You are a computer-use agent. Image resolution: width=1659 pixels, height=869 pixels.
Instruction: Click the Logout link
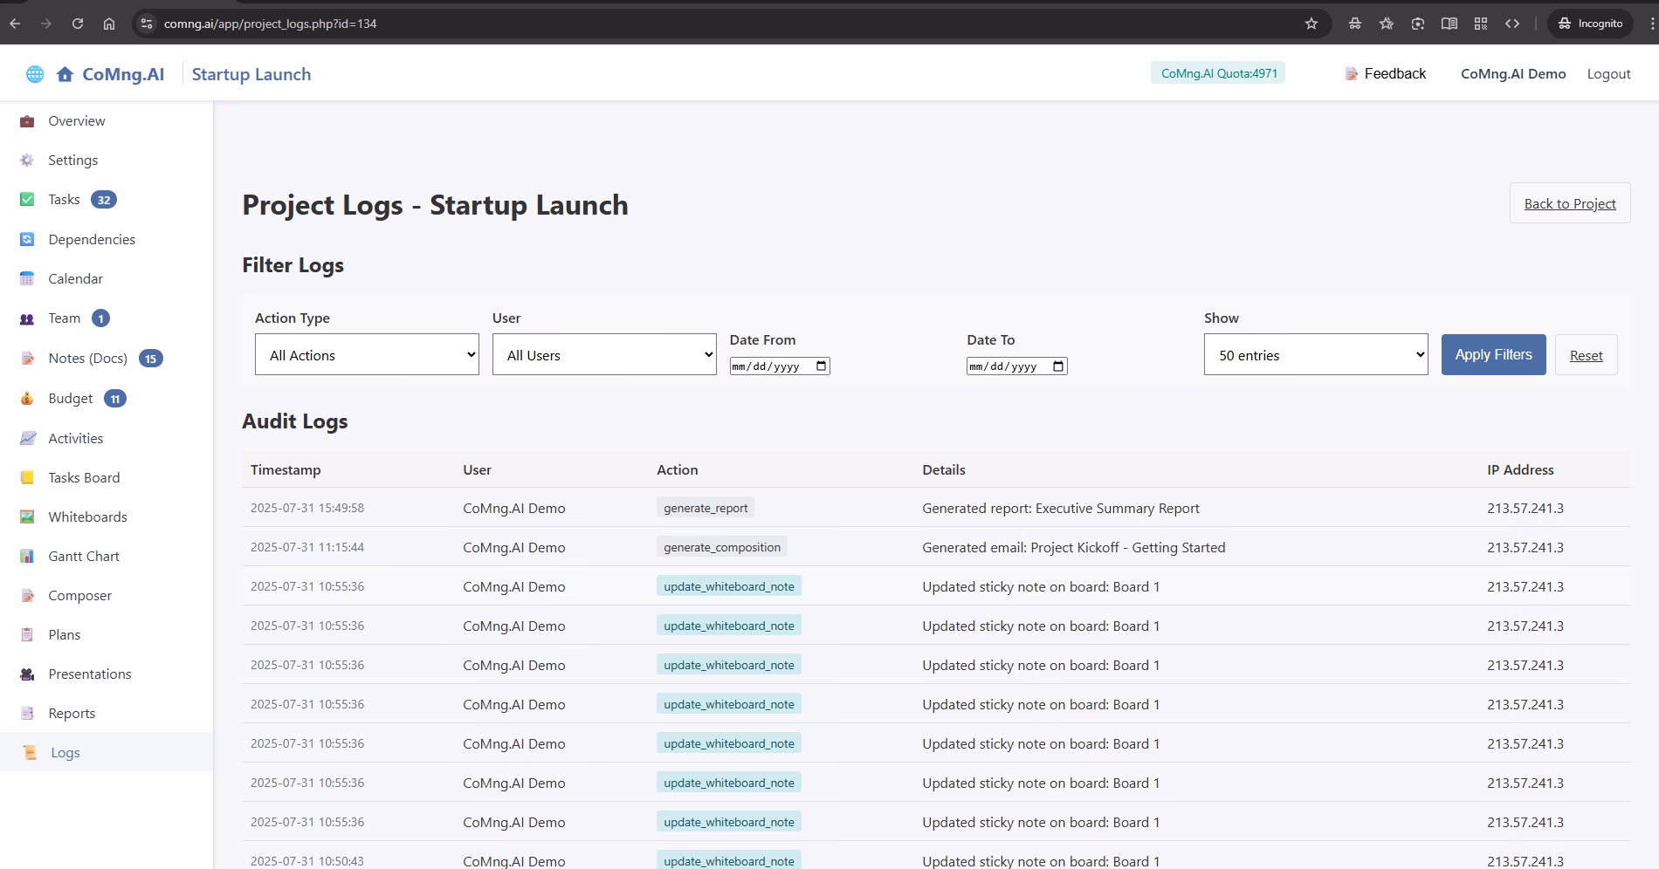click(1608, 74)
